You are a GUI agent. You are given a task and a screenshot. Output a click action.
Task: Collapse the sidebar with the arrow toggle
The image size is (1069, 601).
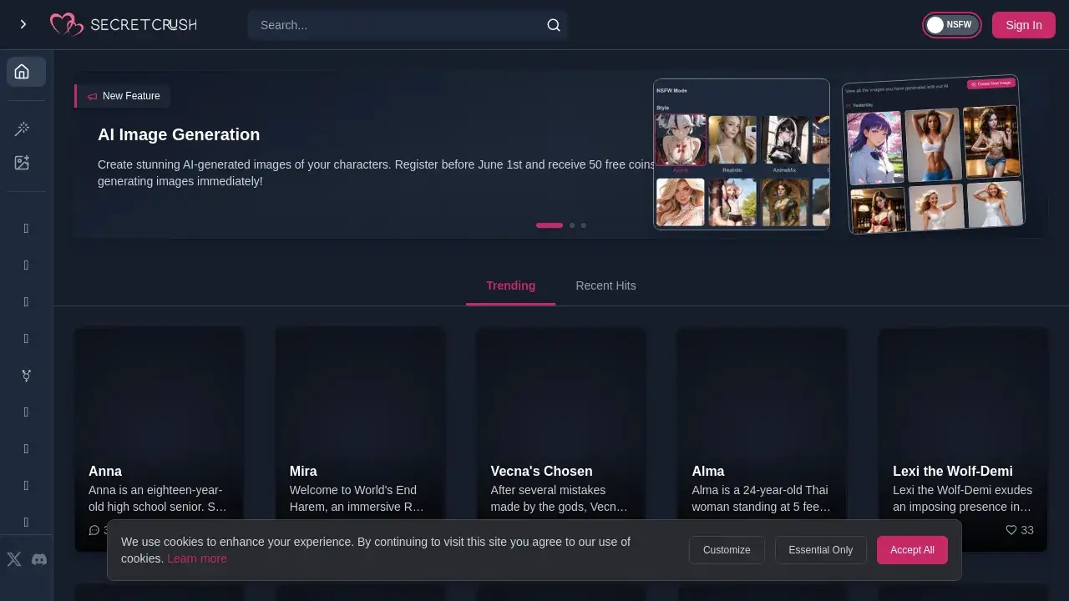click(x=23, y=24)
